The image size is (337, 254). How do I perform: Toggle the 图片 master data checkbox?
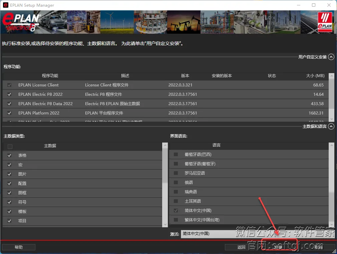coord(9,174)
